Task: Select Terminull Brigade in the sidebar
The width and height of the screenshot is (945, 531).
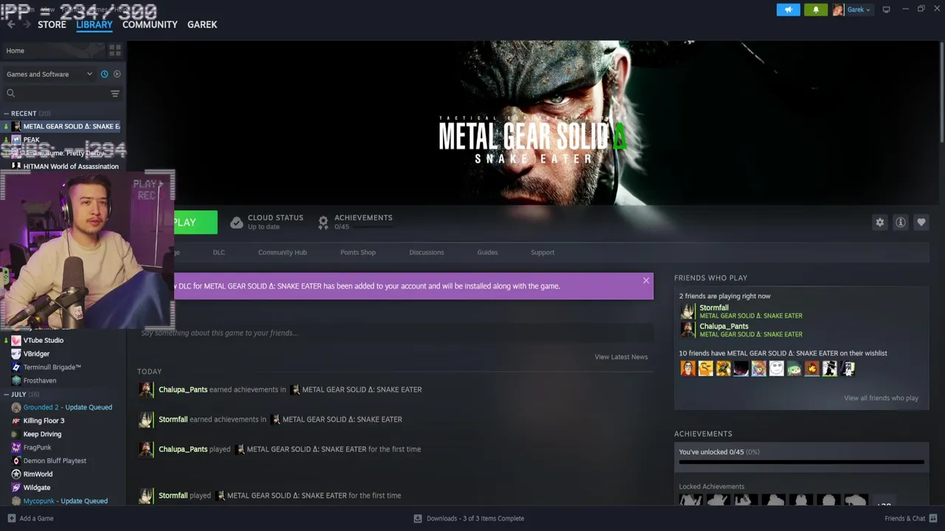Action: tap(52, 367)
